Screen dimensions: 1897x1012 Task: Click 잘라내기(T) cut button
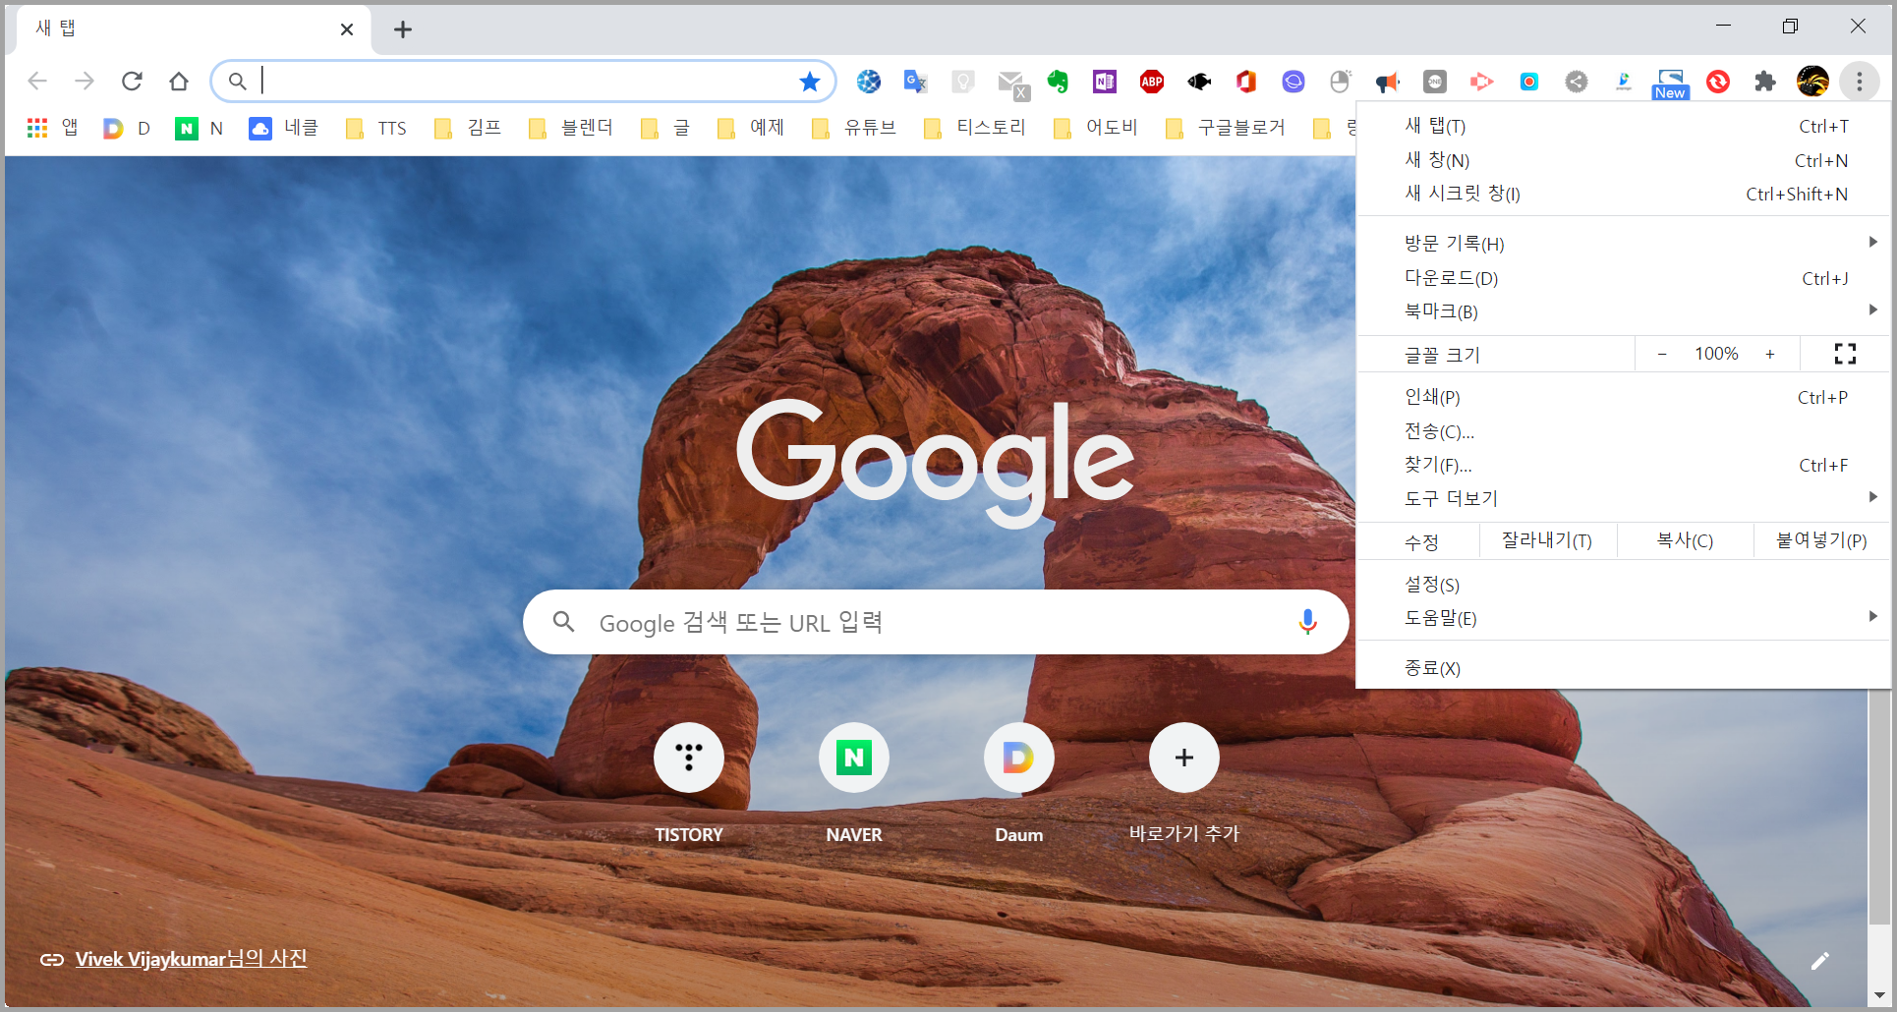[x=1547, y=540]
